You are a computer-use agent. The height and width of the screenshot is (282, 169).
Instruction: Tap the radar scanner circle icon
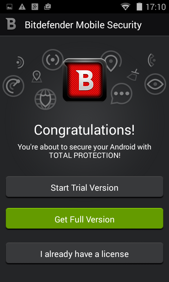pyautogui.click(x=13, y=86)
